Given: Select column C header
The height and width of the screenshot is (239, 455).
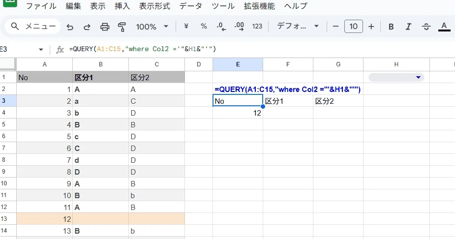Looking at the screenshot, I should 157,64.
